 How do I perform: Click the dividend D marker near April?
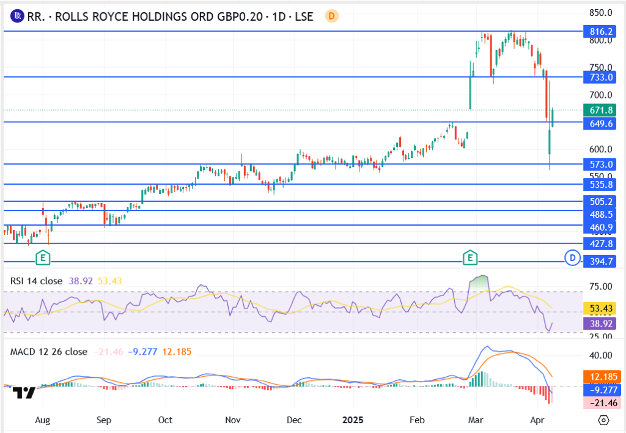pos(572,258)
